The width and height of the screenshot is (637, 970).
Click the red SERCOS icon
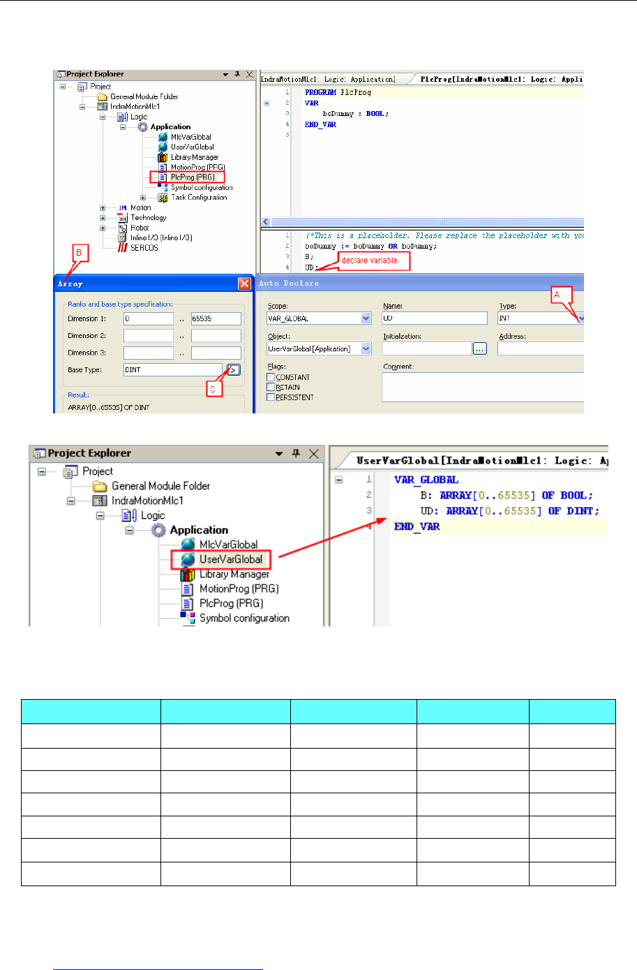122,248
